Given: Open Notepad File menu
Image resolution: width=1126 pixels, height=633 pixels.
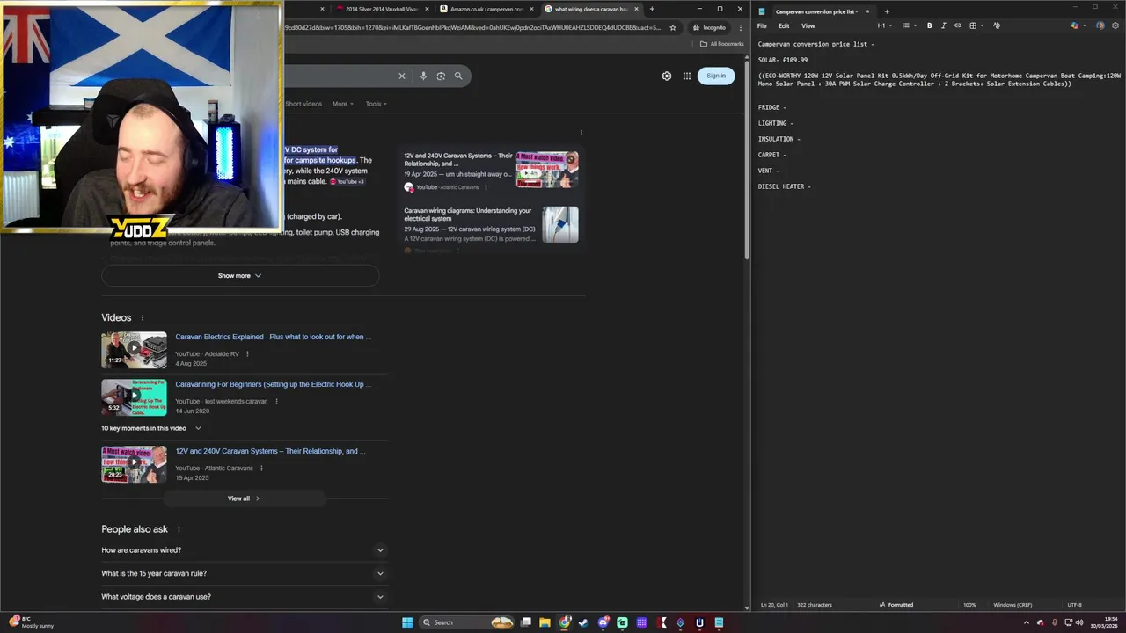Looking at the screenshot, I should coord(762,25).
